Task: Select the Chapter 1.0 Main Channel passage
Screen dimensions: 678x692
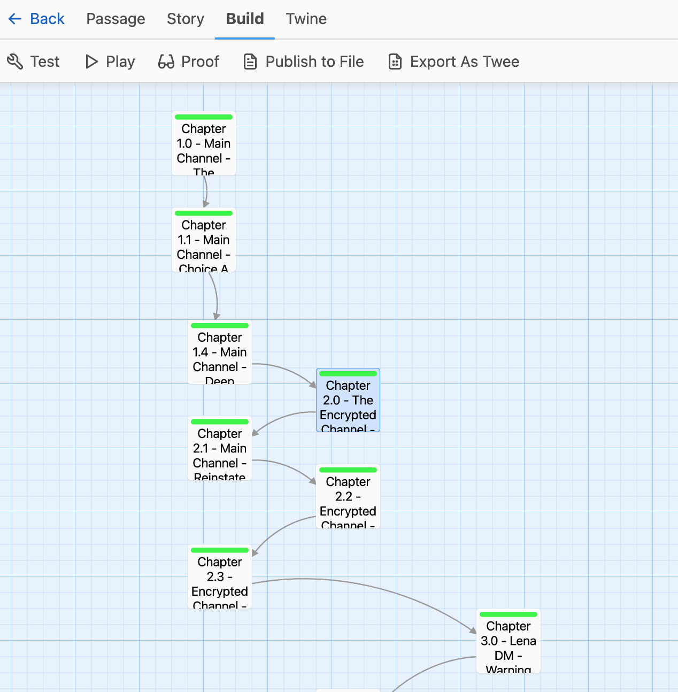Action: 203,143
